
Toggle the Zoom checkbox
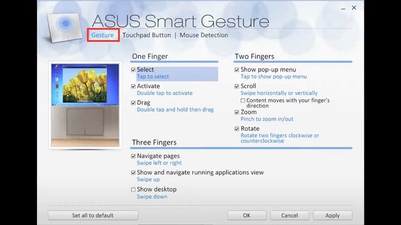coord(237,112)
